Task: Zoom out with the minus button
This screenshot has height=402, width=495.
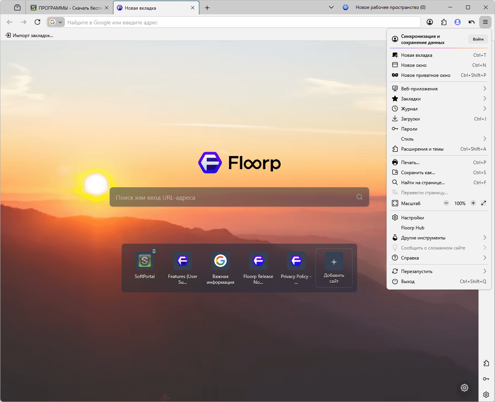Action: pos(446,203)
